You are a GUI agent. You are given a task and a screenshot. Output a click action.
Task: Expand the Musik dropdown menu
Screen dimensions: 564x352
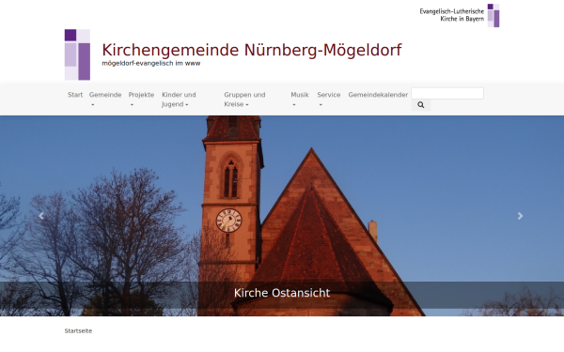[300, 99]
